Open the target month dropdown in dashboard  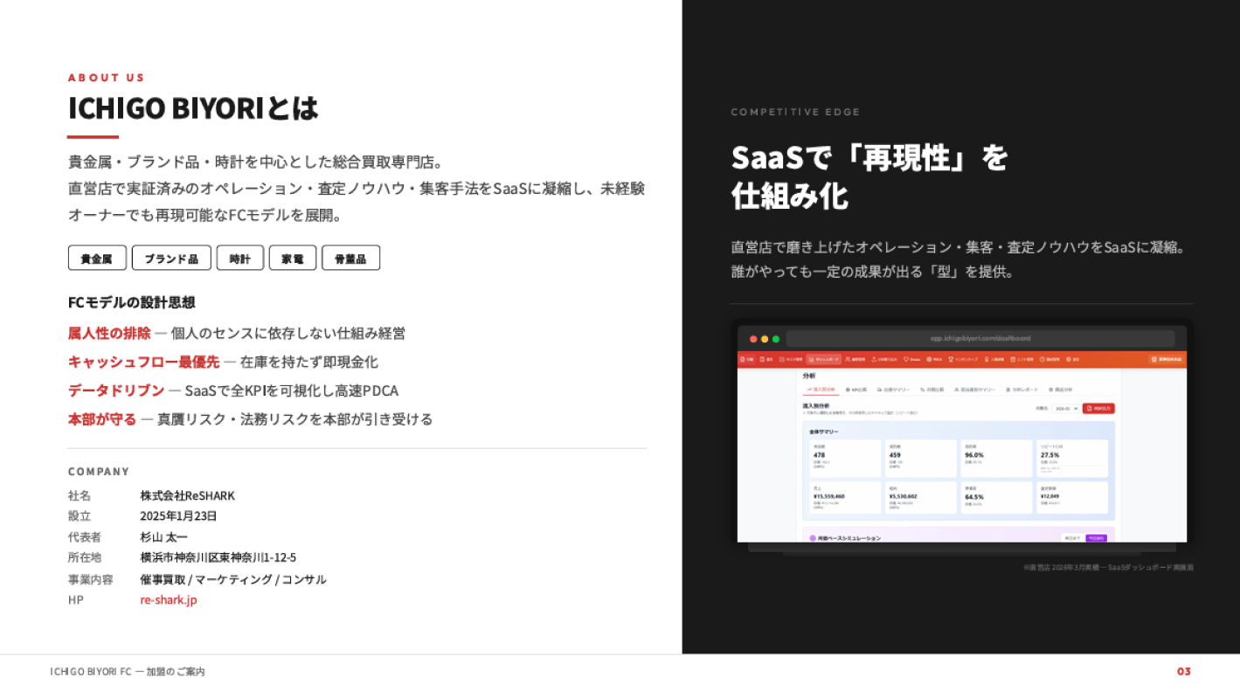(1065, 408)
